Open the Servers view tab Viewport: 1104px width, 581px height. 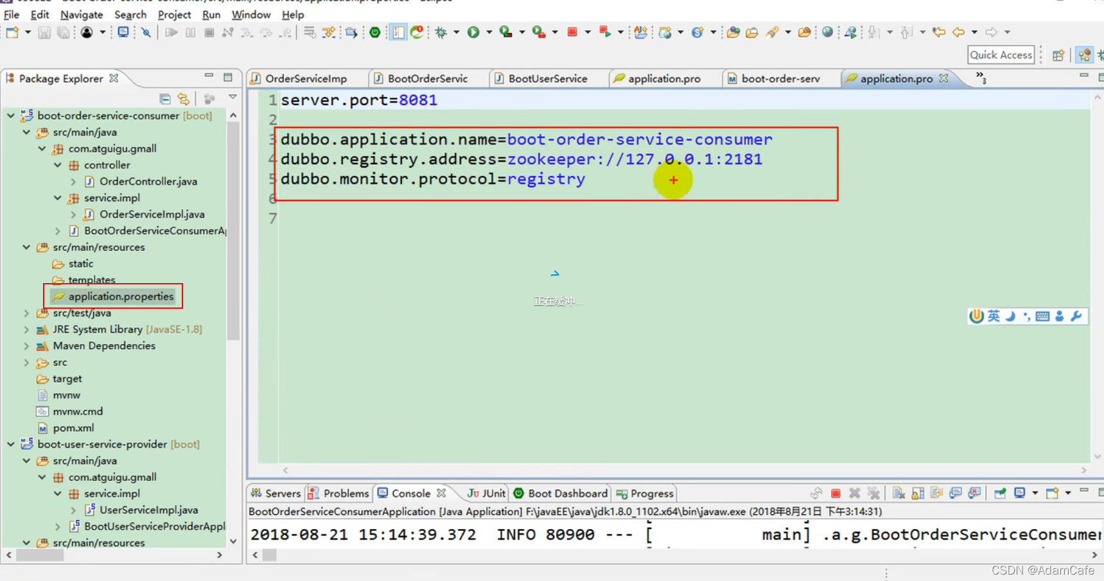[276, 493]
